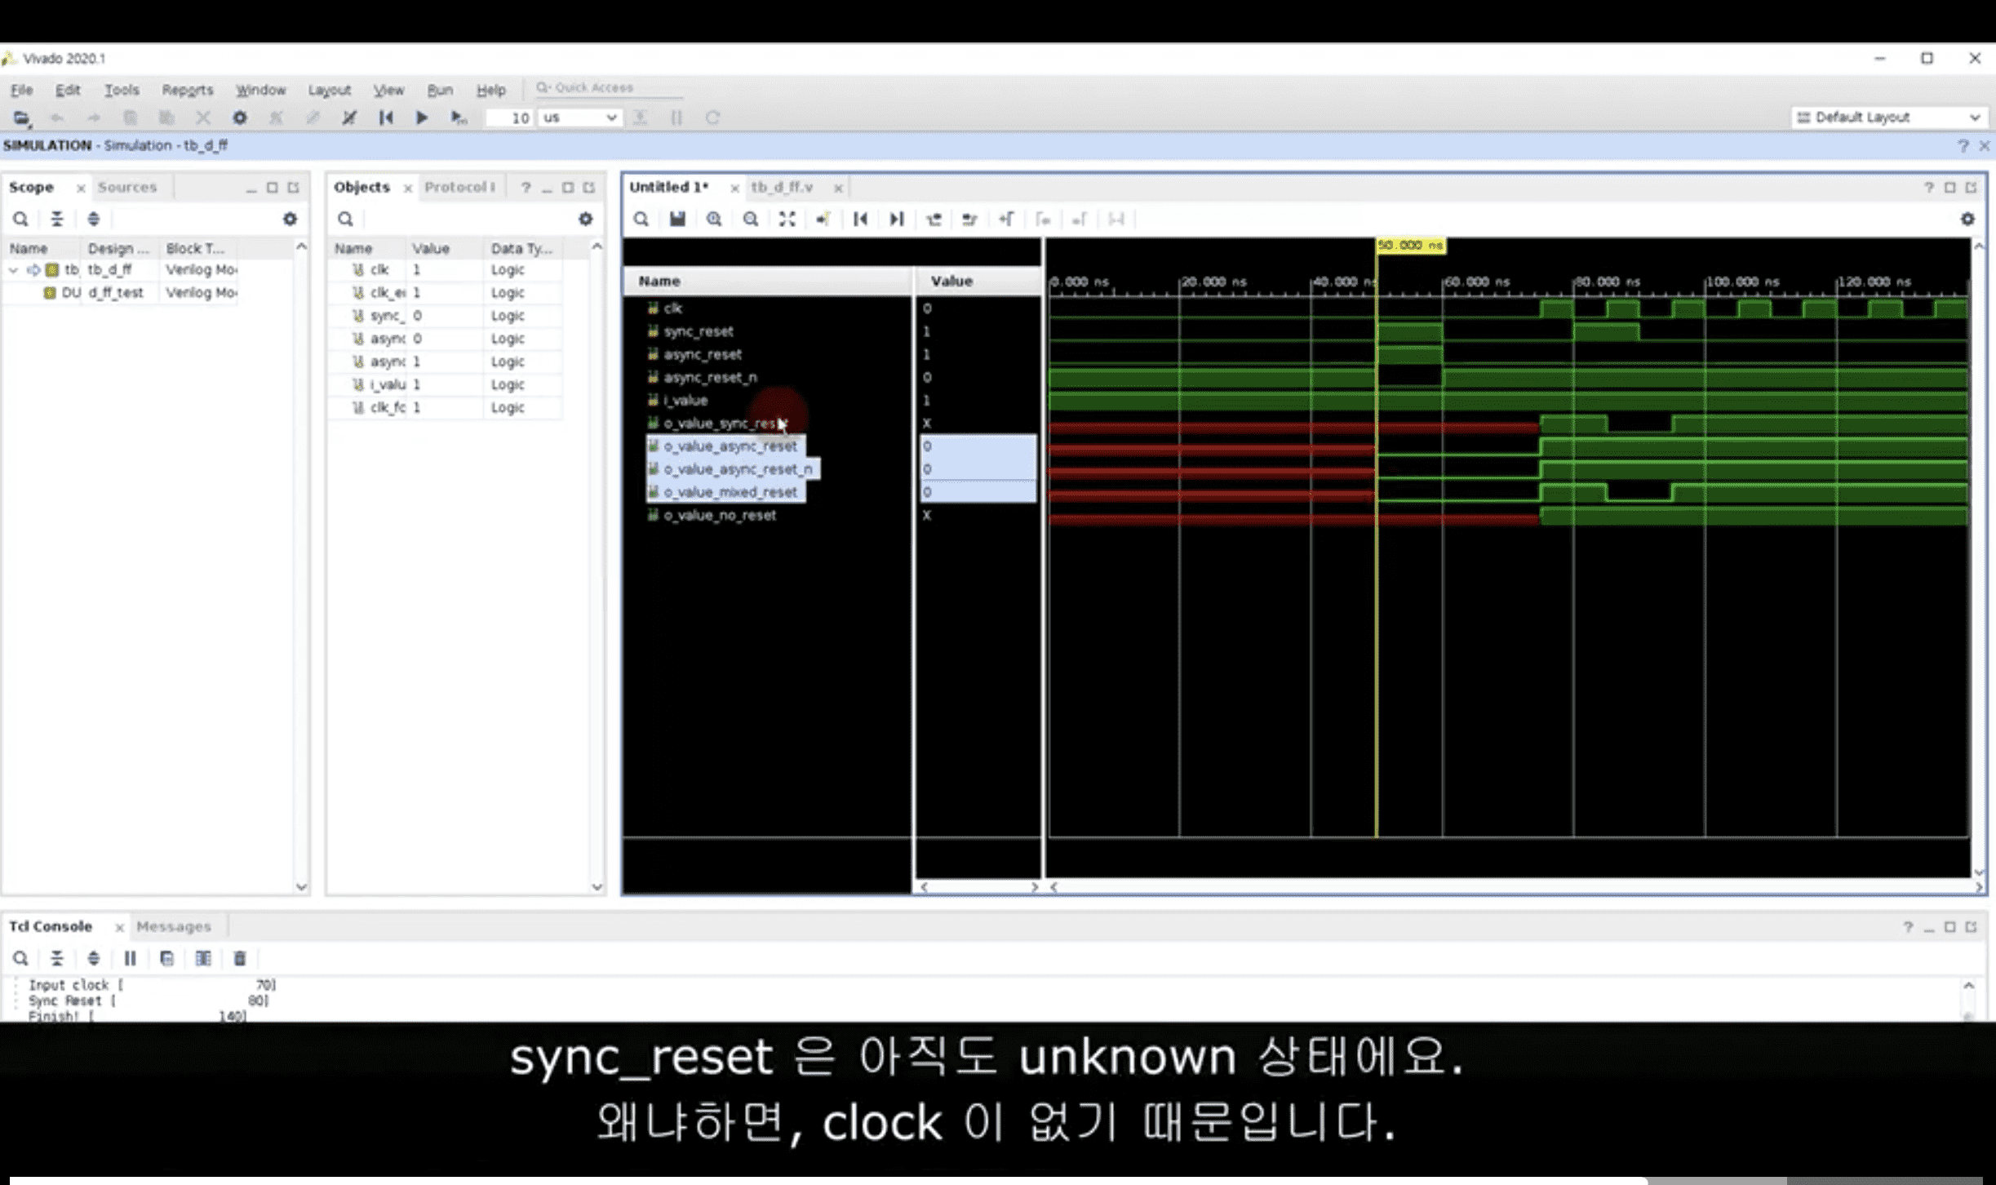This screenshot has width=1996, height=1185.
Task: Pause Tcl Console output
Action: (x=130, y=958)
